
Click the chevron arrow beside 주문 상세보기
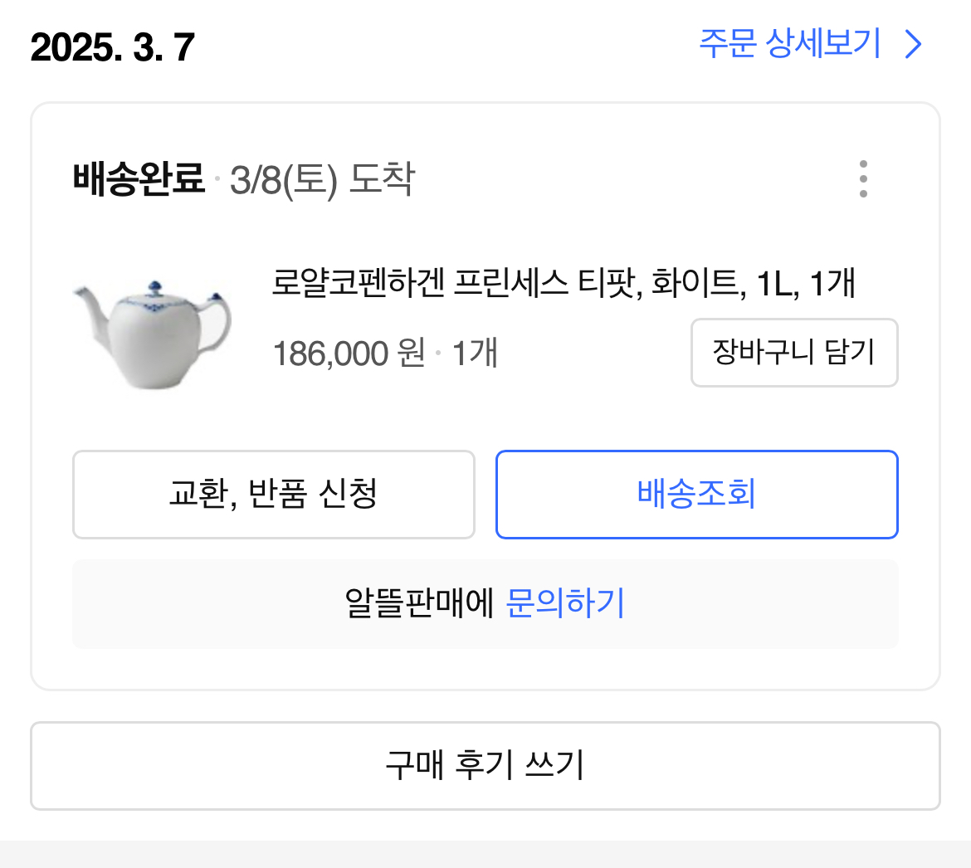click(913, 44)
